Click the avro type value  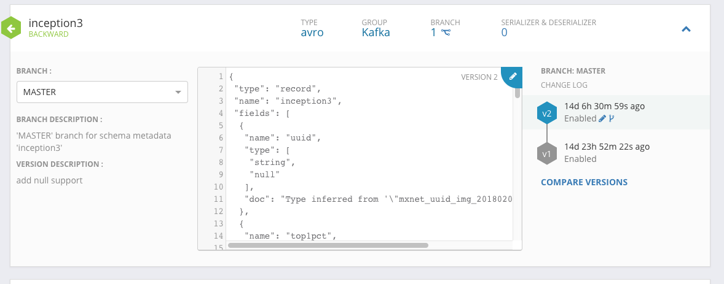coord(312,33)
